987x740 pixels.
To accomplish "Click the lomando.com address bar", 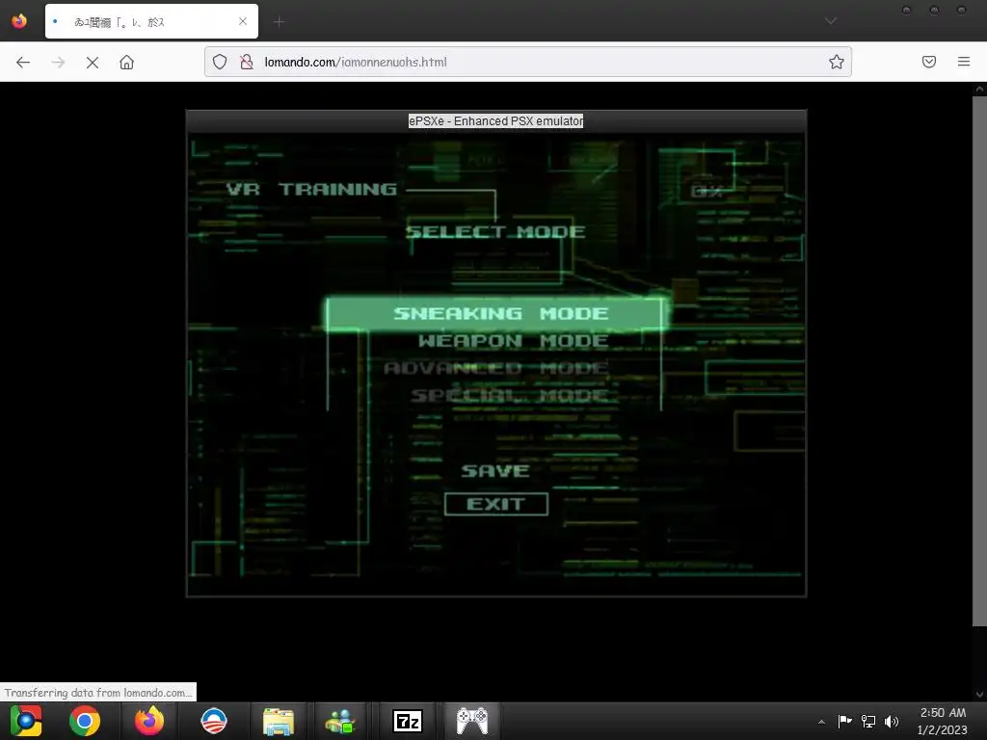I will pos(527,62).
